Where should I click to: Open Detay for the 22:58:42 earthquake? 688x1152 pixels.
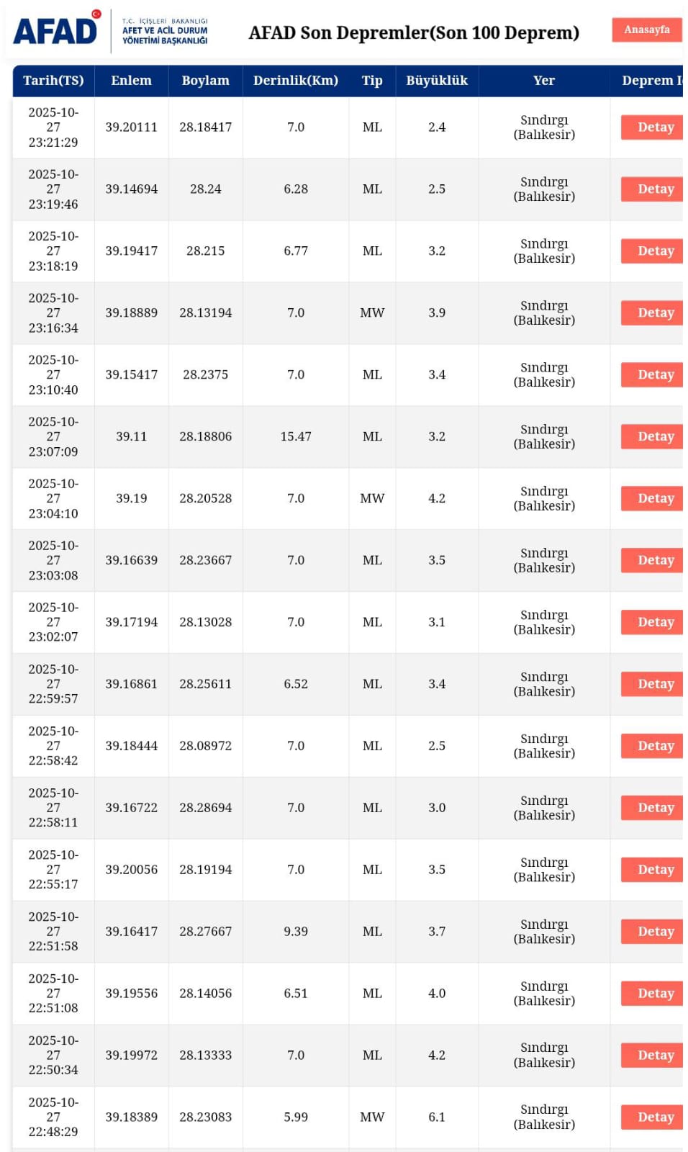[x=655, y=747]
